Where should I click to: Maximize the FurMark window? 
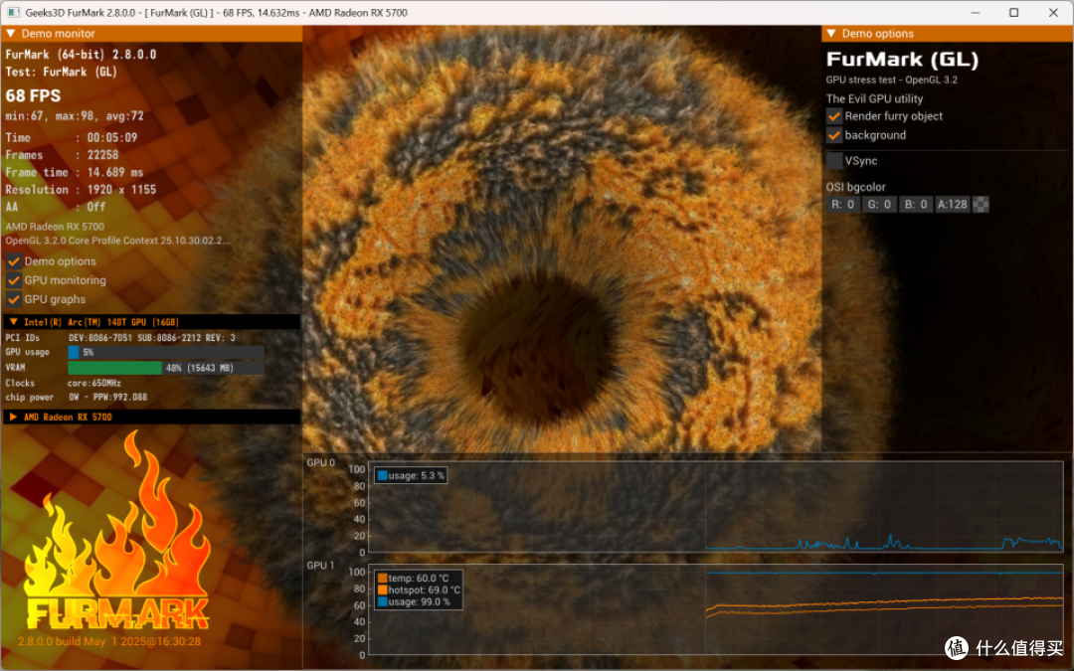pyautogui.click(x=1013, y=12)
